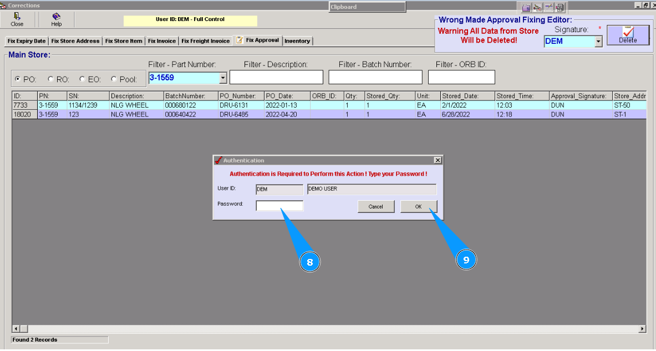Switch to the Fix Invoice tab
The width and height of the screenshot is (656, 351).
pos(161,41)
